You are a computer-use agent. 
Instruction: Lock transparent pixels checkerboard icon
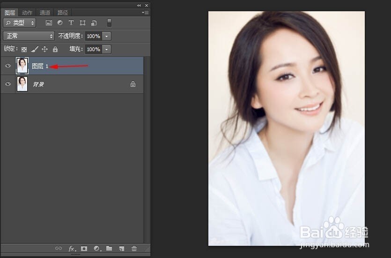[x=24, y=49]
